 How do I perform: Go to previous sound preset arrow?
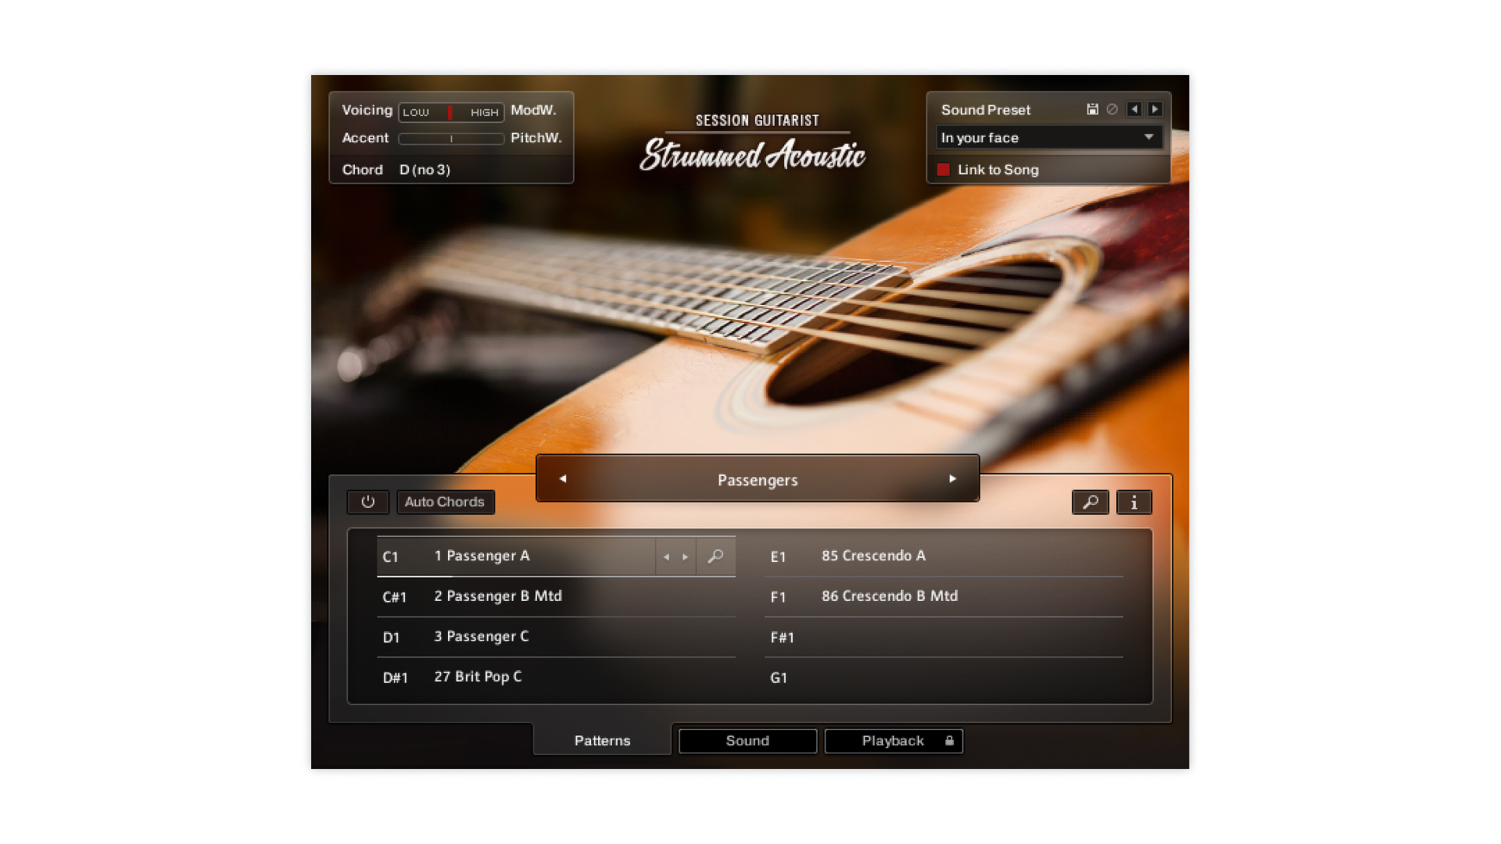coord(1134,109)
